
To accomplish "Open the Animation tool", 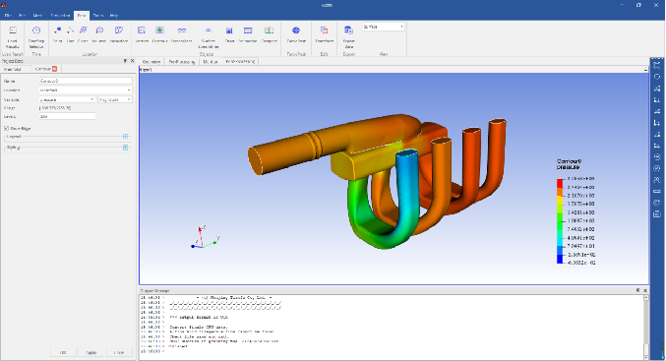I will [248, 34].
